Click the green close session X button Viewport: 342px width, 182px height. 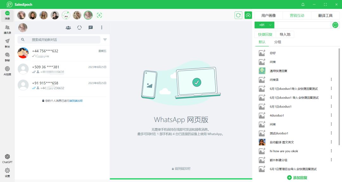pyautogui.click(x=248, y=15)
